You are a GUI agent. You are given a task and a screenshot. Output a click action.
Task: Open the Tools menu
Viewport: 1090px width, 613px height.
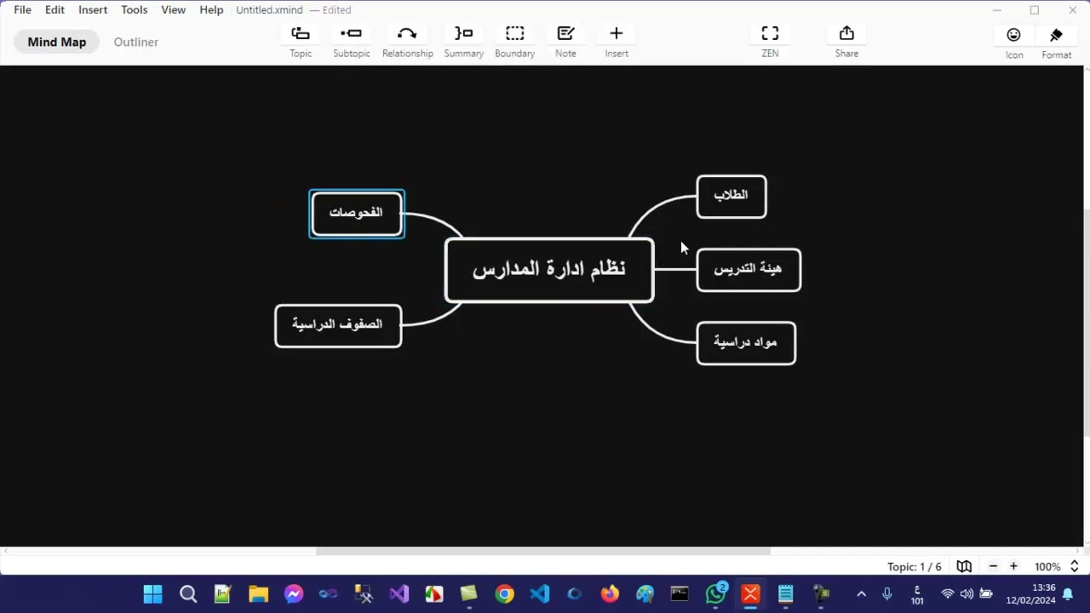(x=134, y=10)
